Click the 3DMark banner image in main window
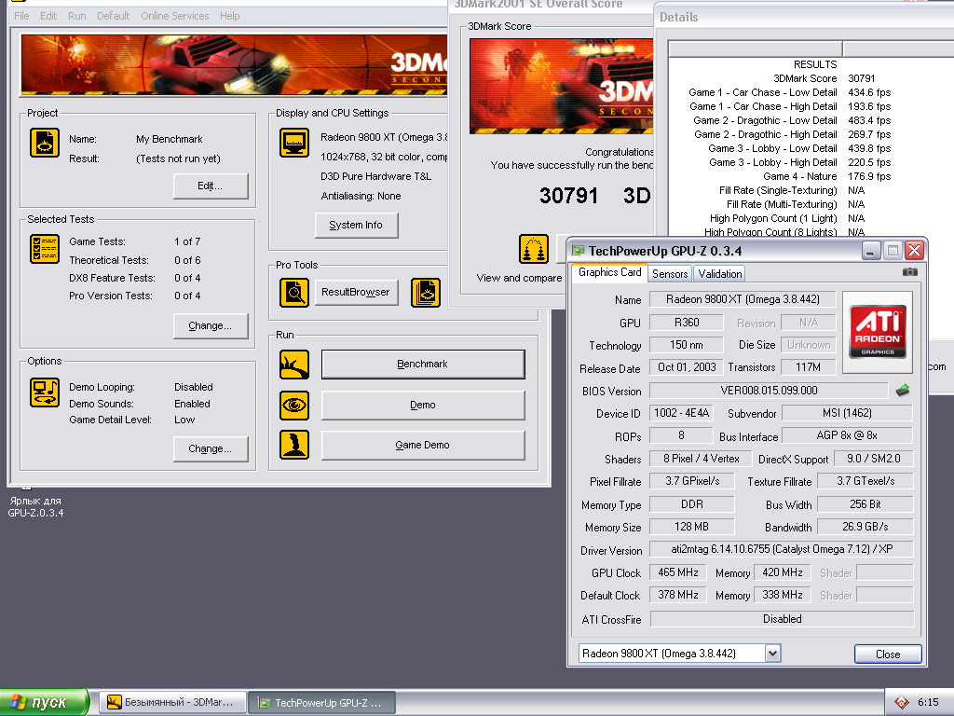The height and width of the screenshot is (716, 954). coord(234,64)
